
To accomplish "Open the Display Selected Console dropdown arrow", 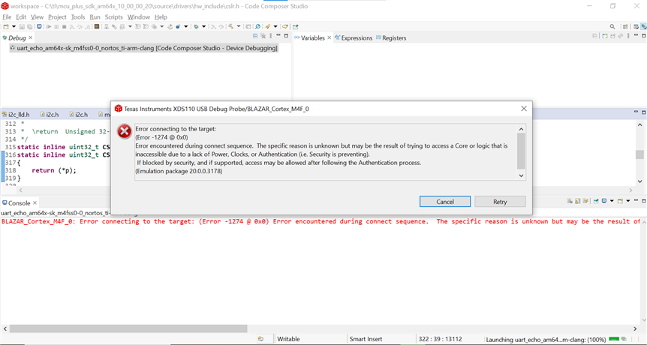I will tap(612, 201).
